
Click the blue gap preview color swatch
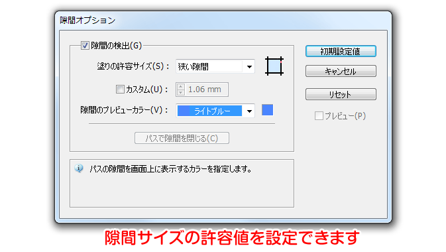coord(267,110)
